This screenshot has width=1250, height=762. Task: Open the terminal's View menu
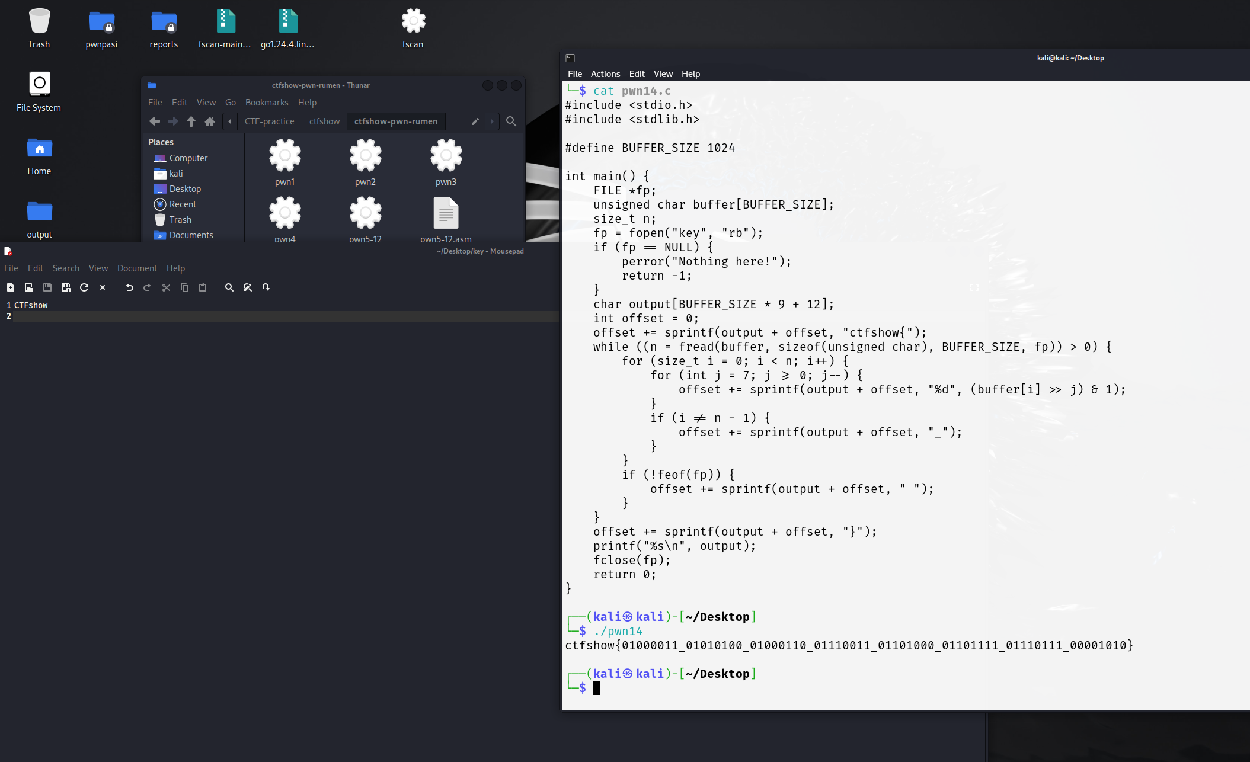663,74
